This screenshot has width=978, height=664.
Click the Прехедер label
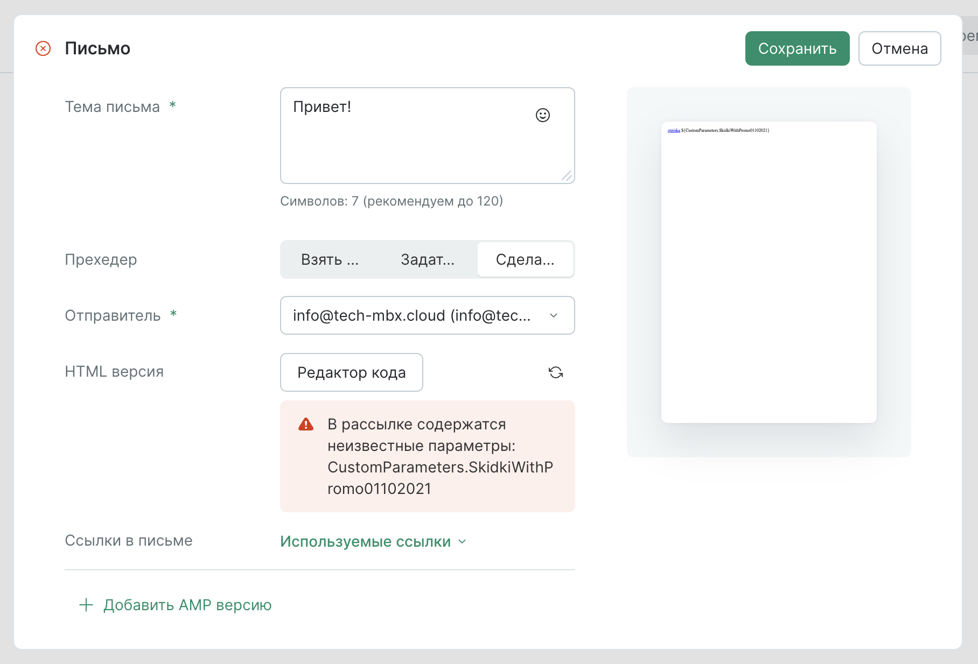coord(101,259)
